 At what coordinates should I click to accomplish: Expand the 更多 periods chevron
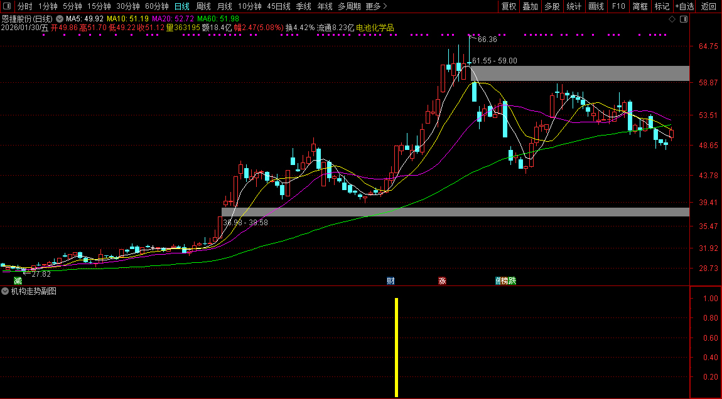click(385, 6)
